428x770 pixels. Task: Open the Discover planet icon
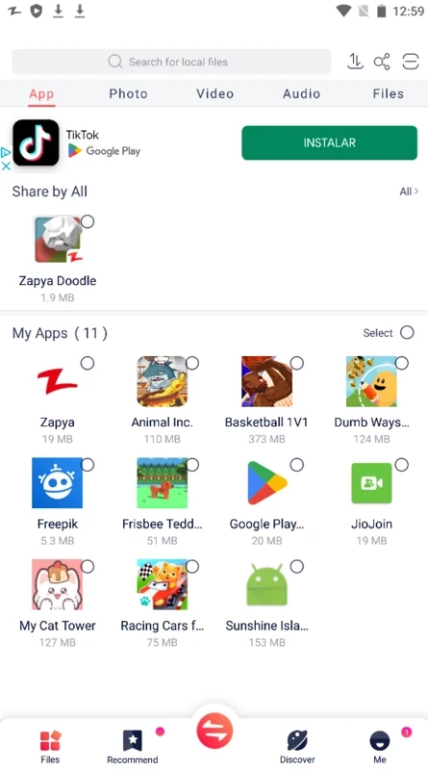(297, 740)
